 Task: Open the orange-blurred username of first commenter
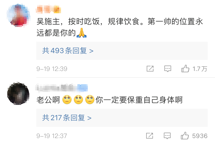point(48,9)
